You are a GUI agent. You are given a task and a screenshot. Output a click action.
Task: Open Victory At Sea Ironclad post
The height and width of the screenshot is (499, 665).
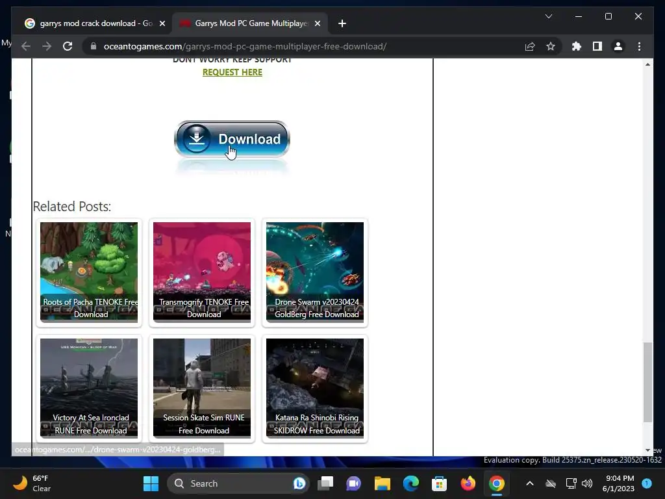pyautogui.click(x=89, y=389)
